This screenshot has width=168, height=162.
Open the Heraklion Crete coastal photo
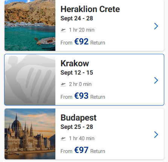30,25
